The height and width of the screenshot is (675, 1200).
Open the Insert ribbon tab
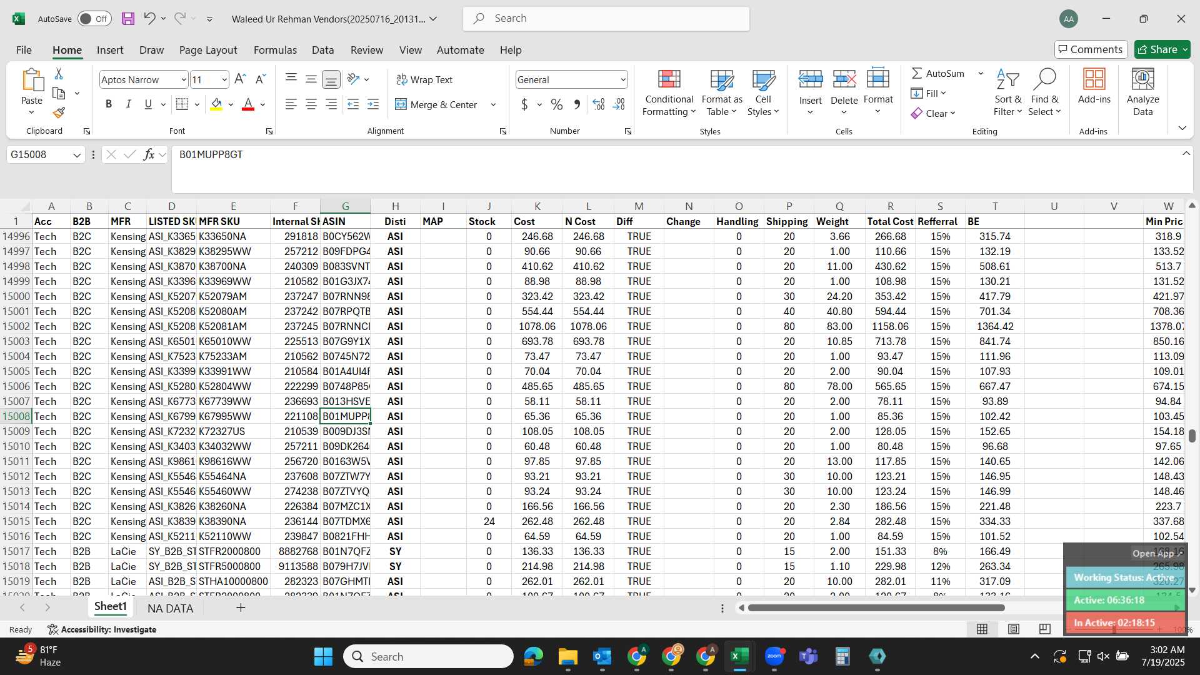(x=110, y=50)
